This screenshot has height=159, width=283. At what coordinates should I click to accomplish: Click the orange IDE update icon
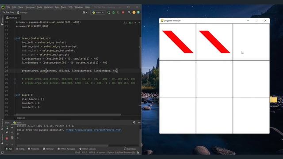[134, 12]
